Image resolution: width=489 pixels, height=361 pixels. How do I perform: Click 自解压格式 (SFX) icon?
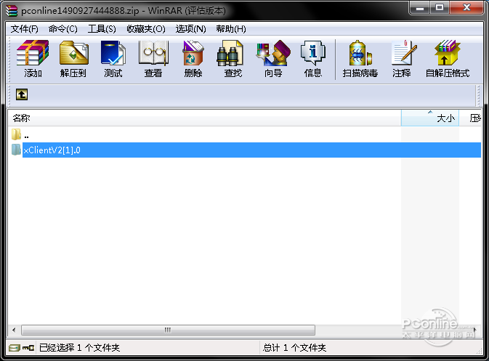448,59
